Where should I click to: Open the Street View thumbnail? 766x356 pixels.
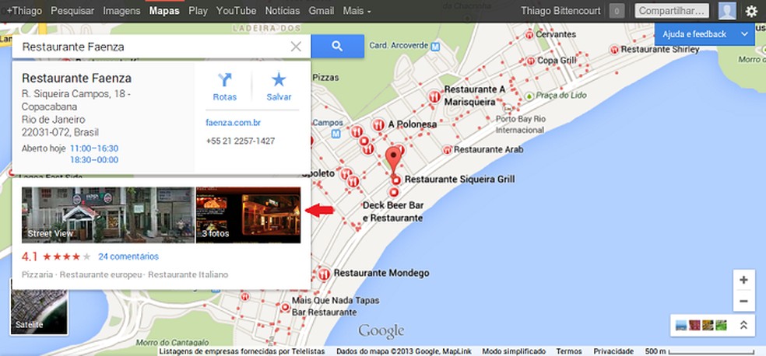pyautogui.click(x=108, y=215)
